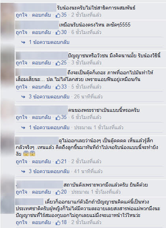
Task: Expand '1 ข้อความตอบกลับ' from about 1 hour ago
Action: pyautogui.click(x=49, y=128)
